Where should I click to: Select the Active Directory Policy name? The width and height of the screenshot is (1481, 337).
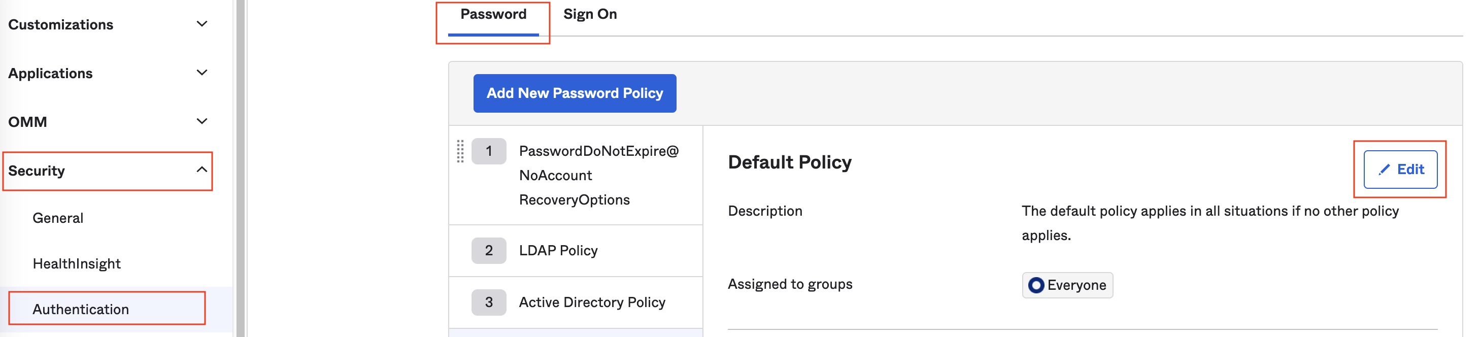coord(592,302)
